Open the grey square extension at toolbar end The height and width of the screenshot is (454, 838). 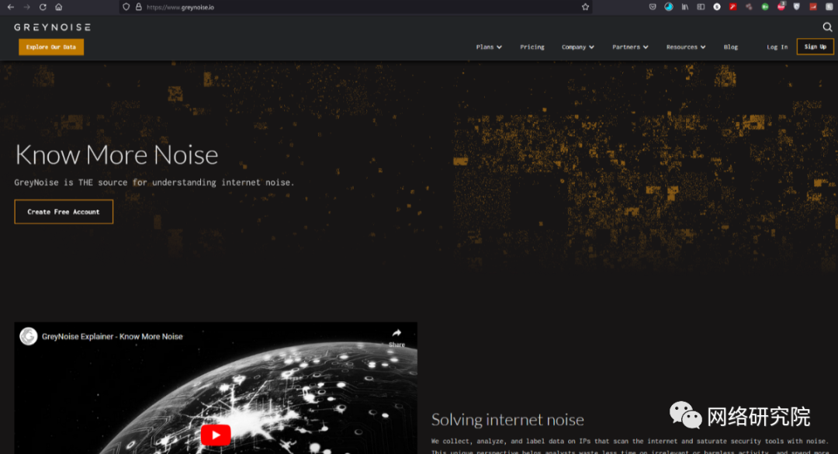click(x=829, y=7)
